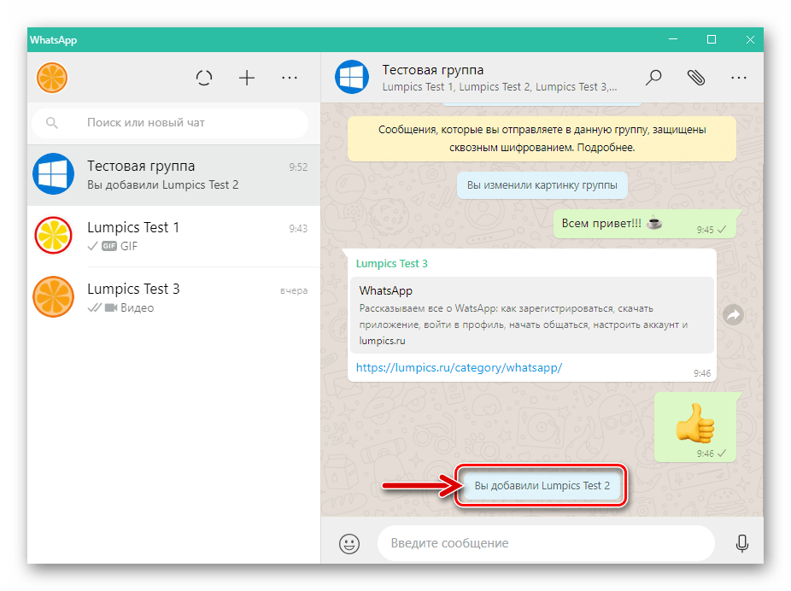The width and height of the screenshot is (791, 591).
Task: Open group info via 'Тестовая группа' header
Action: tap(432, 70)
